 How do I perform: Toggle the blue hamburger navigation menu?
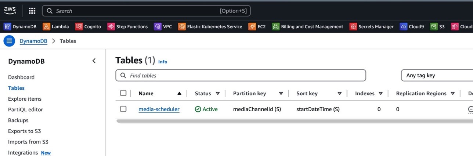click(x=9, y=41)
